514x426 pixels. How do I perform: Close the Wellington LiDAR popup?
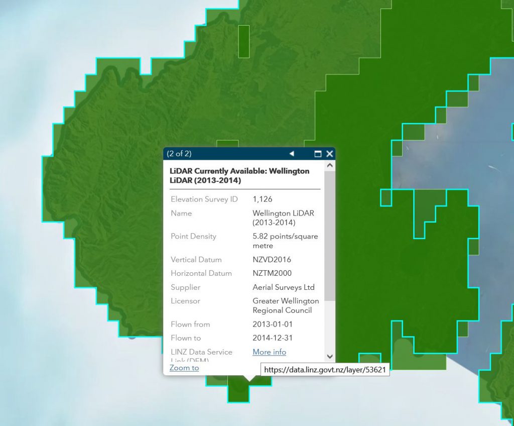coord(329,154)
